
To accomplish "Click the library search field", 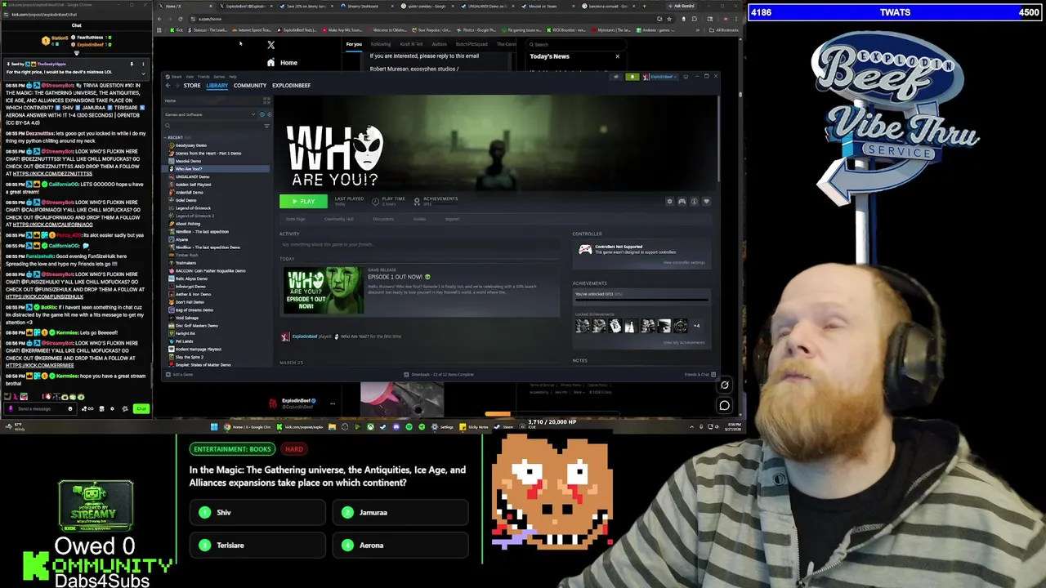I will tap(212, 126).
